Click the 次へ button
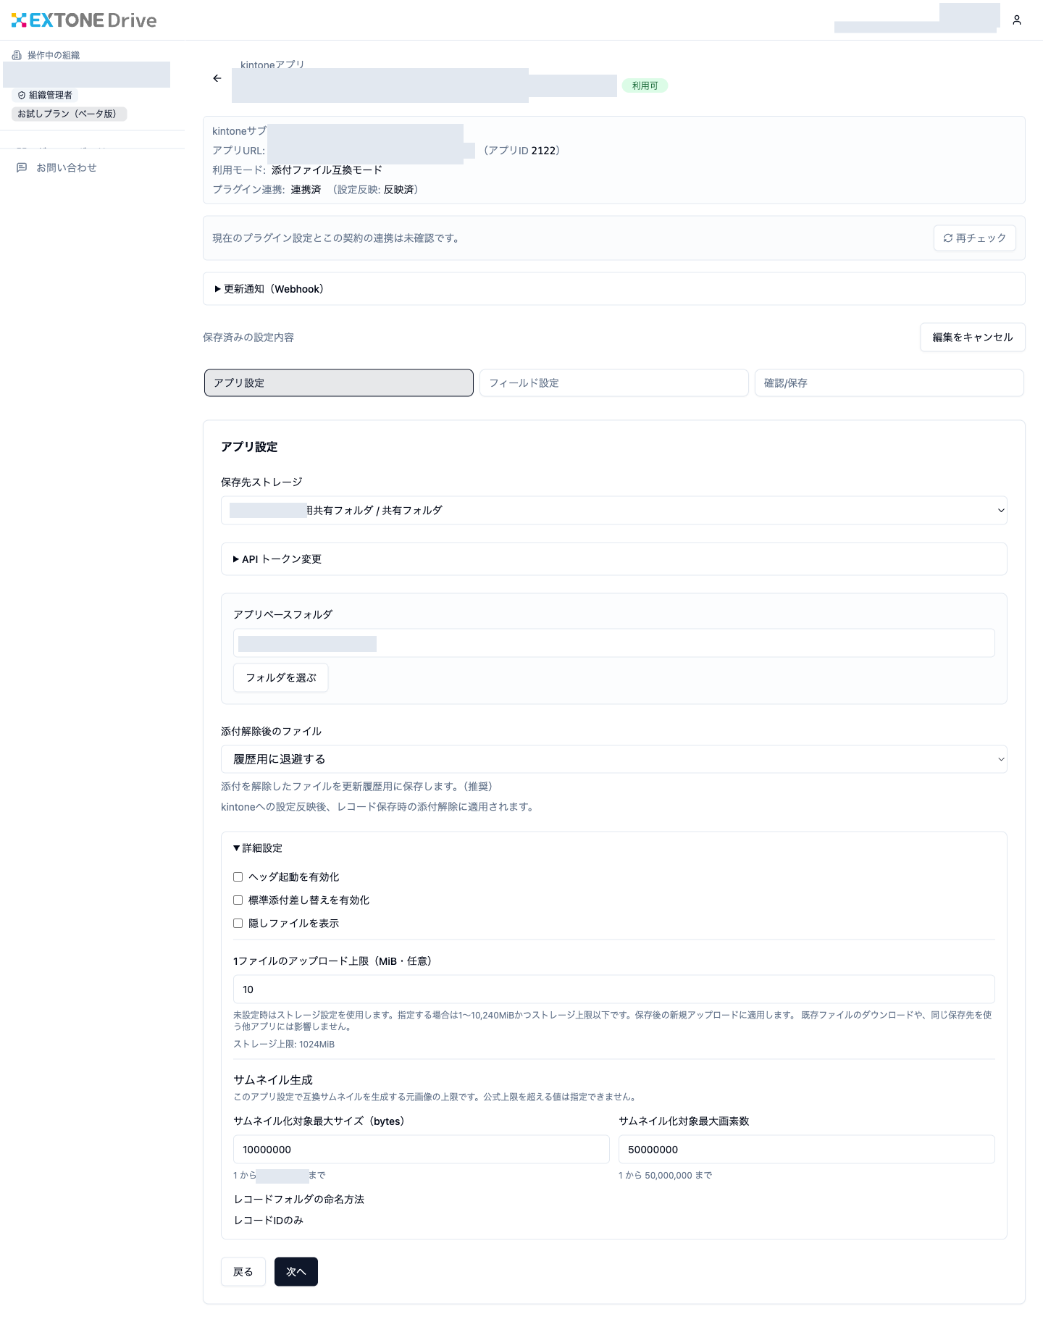This screenshot has height=1322, width=1043. point(296,1272)
